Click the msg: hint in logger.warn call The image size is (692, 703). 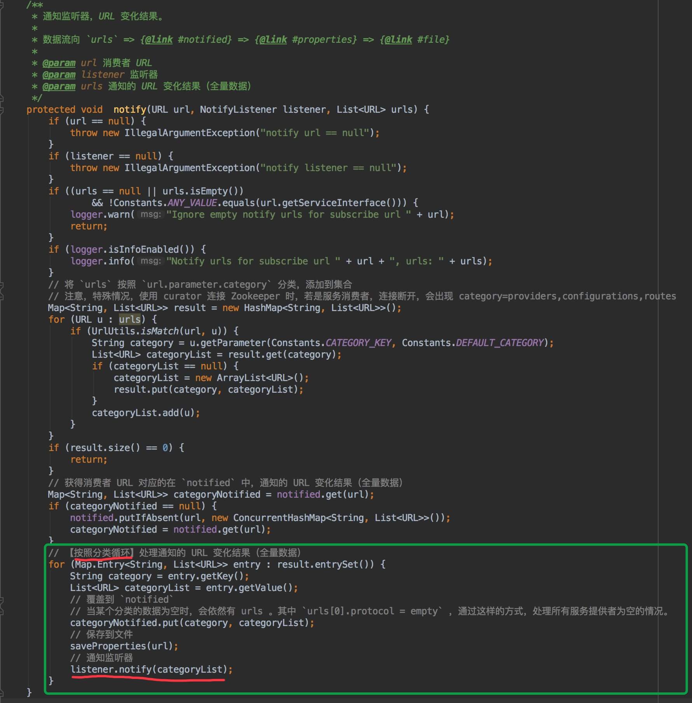point(150,215)
